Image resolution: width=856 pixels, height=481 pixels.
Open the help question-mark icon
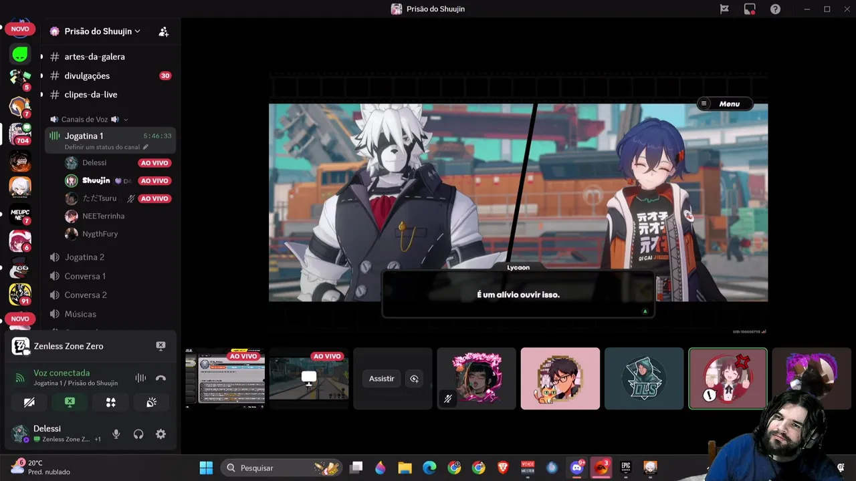(775, 9)
